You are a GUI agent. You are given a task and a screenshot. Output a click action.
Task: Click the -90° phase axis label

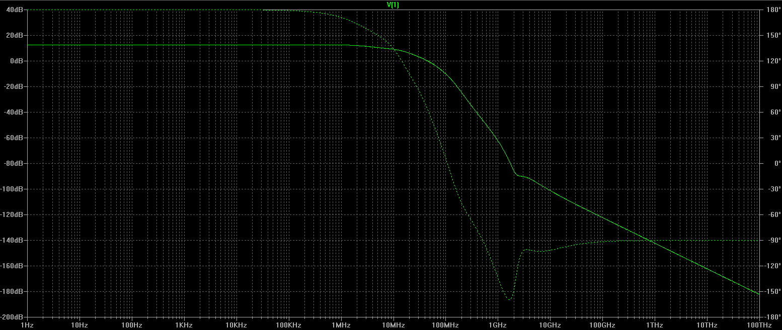tap(770, 241)
